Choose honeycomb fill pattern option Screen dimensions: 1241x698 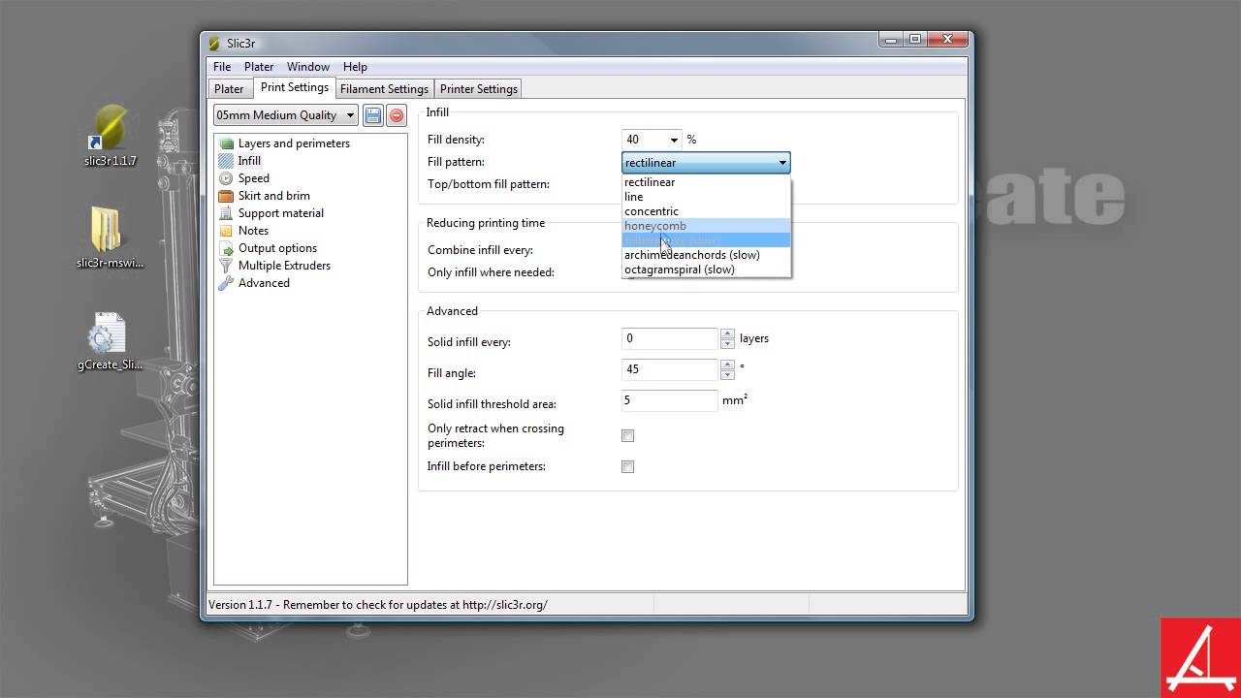click(706, 226)
